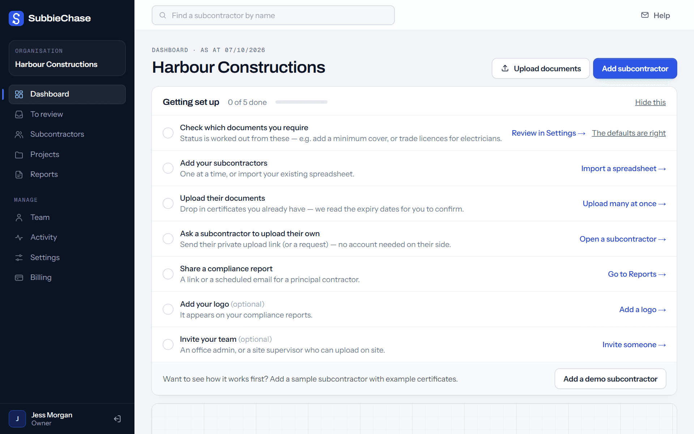Click the SubbieChase logo icon
Screen dimensions: 694x434
coord(16,18)
